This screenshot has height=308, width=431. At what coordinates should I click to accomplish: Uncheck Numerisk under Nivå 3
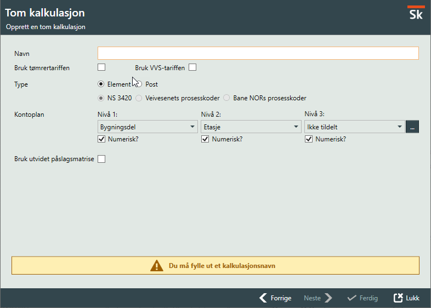pyautogui.click(x=308, y=139)
